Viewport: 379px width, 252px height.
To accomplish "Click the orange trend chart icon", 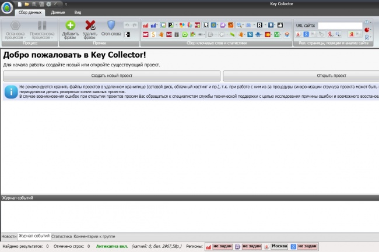I will click(x=230, y=25).
